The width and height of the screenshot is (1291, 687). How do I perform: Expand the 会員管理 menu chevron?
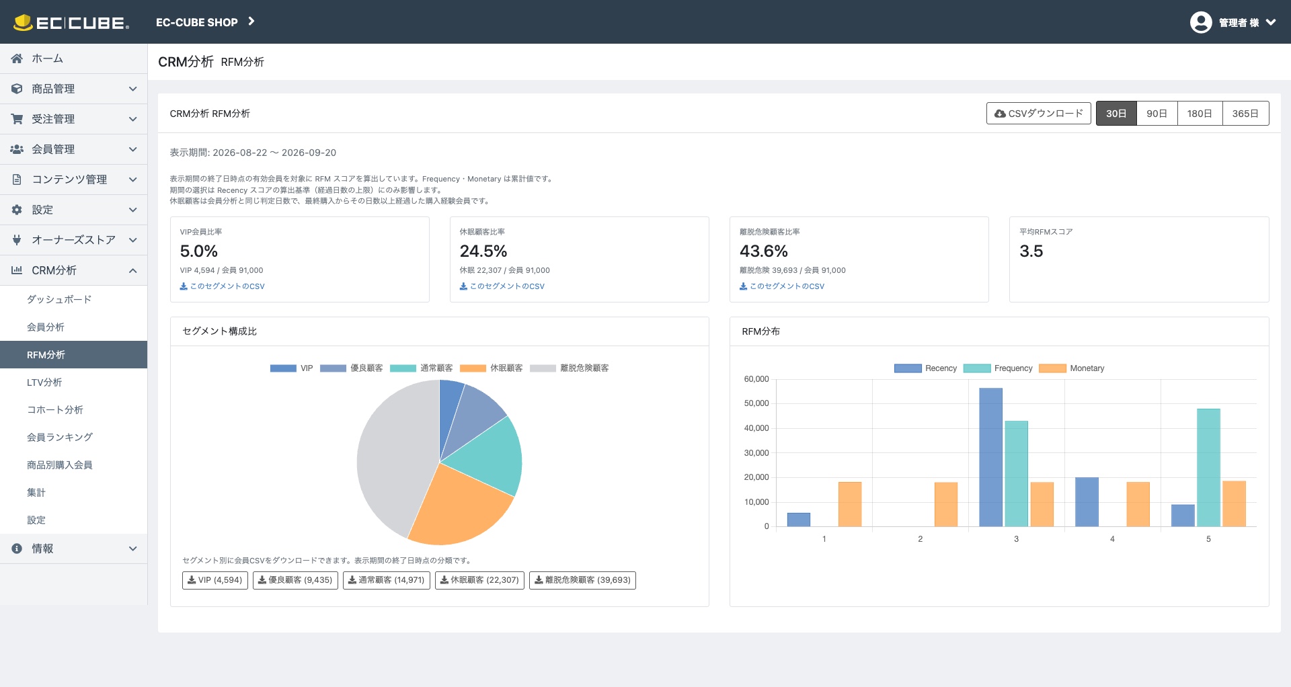pos(133,149)
